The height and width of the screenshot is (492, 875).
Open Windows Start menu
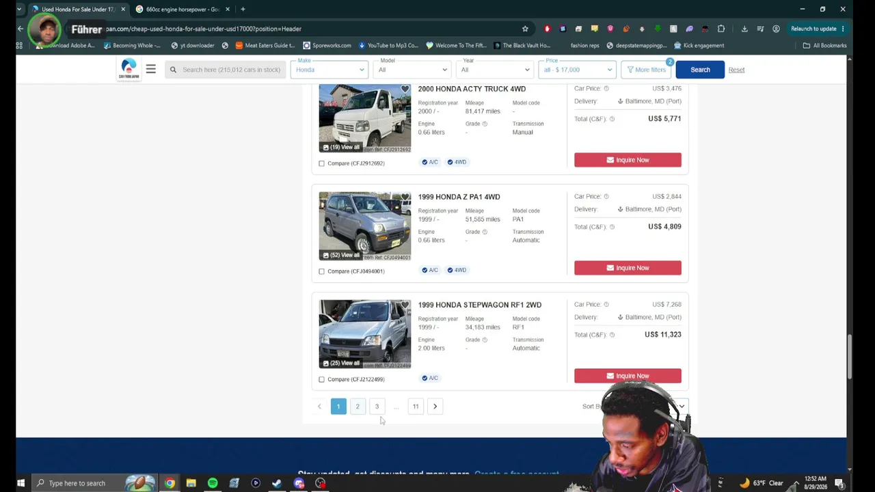[21, 483]
